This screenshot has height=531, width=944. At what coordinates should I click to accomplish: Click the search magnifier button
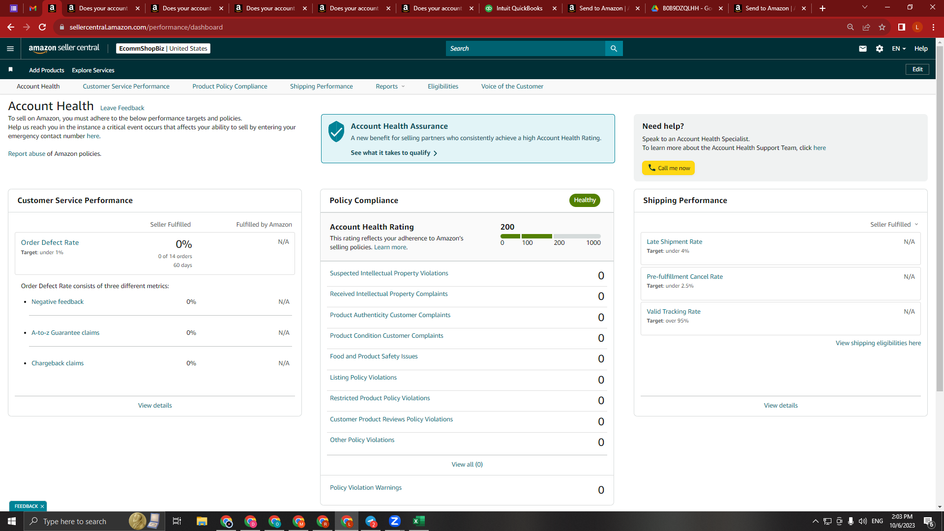click(x=614, y=49)
